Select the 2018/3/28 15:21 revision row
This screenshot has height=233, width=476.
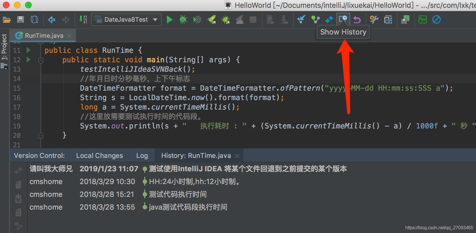tap(252, 194)
